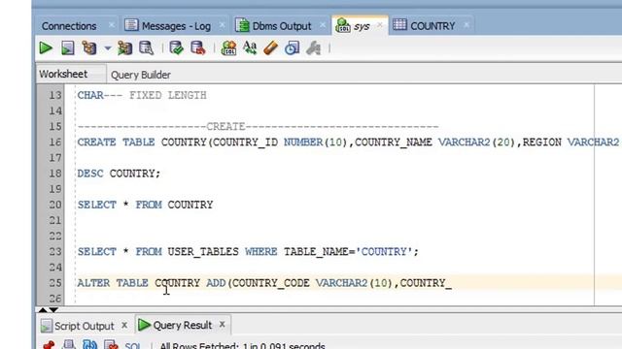Click the To Upper/Lower/InitCap Aa icon
The height and width of the screenshot is (349, 622).
click(250, 48)
